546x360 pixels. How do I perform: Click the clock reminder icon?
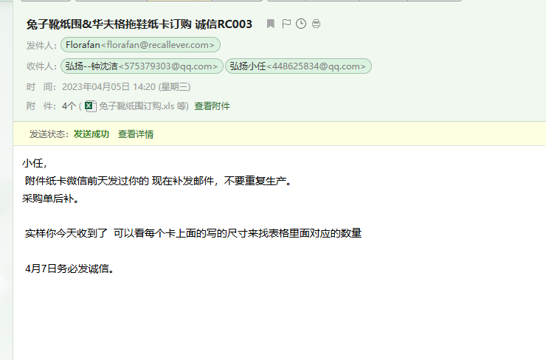point(301,24)
